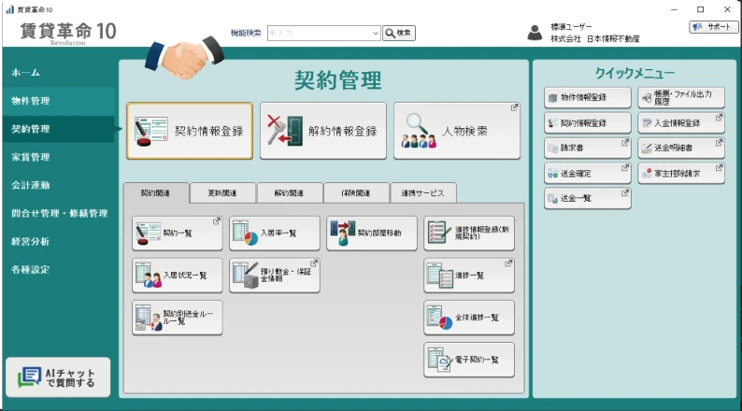Open 契約部屋移動 tile
Screen dimensions: 742x411
pos(372,234)
